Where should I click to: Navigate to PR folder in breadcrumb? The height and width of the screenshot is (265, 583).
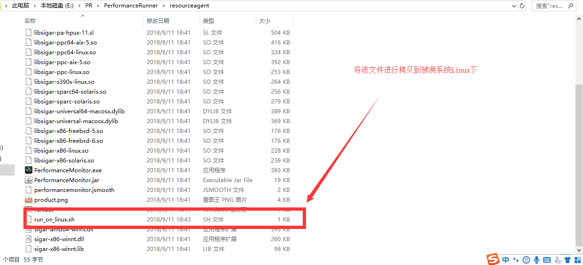tap(89, 6)
